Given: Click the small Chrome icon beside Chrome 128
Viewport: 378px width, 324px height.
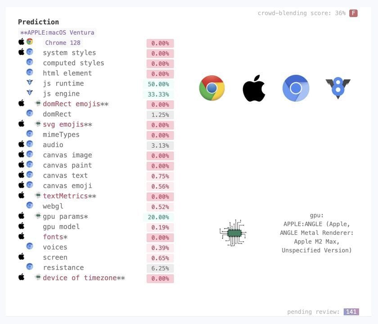Looking at the screenshot, I should 30,42.
